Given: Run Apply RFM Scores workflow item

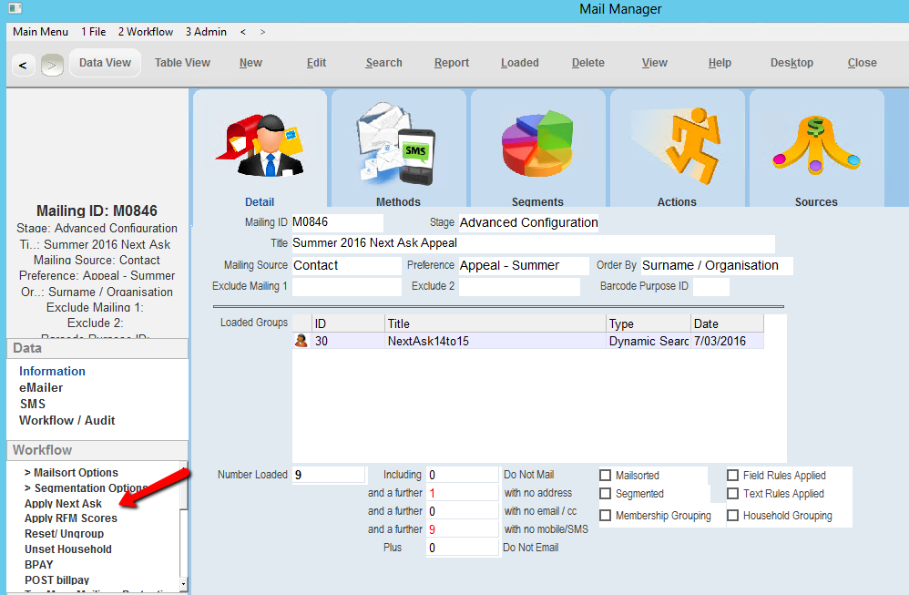Looking at the screenshot, I should tap(71, 518).
